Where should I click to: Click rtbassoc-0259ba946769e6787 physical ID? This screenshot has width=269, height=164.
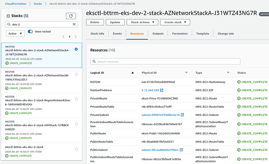click(162, 124)
